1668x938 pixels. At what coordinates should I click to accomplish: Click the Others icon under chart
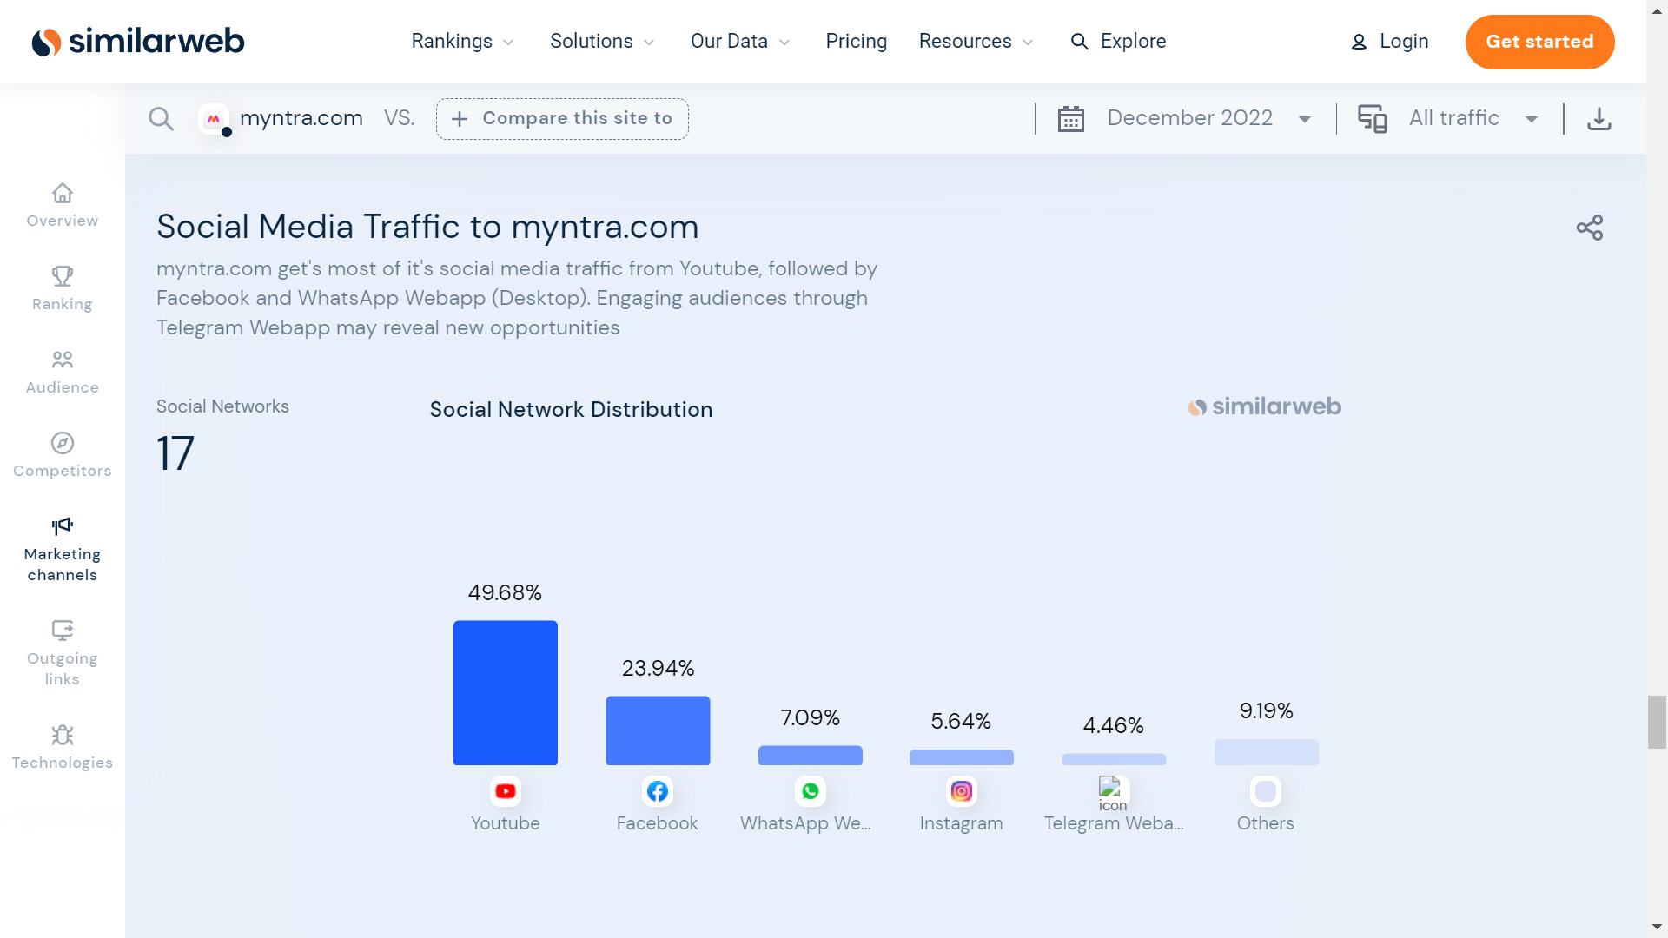1266,791
